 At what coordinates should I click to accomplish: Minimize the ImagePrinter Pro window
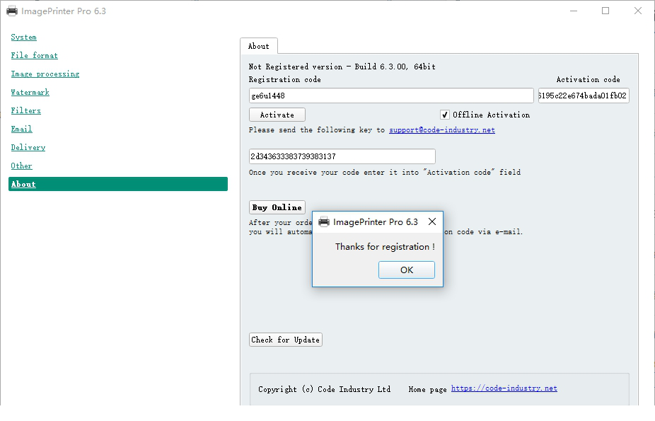tap(574, 11)
